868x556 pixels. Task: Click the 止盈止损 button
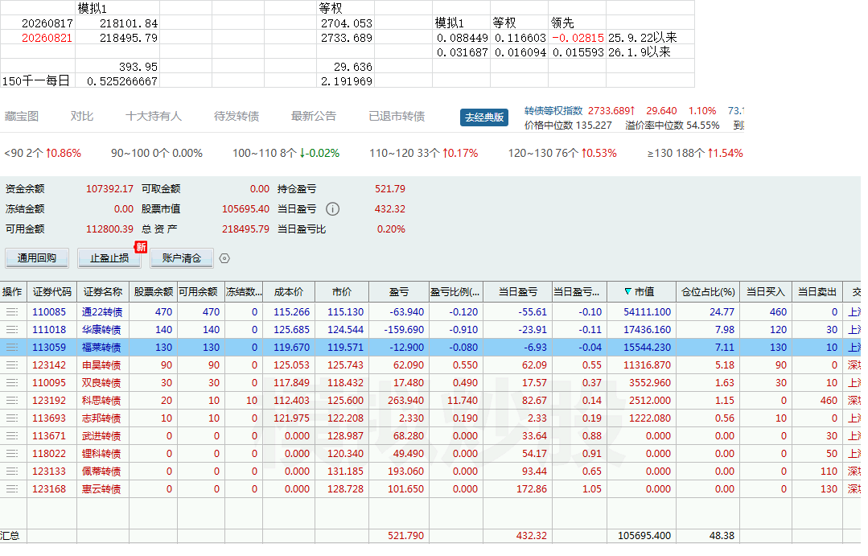click(109, 258)
